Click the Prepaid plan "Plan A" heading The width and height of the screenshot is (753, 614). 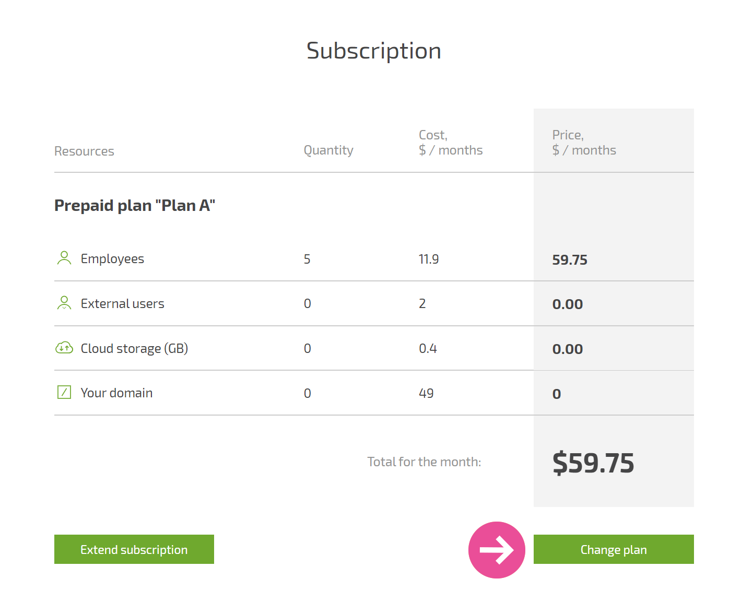[135, 205]
